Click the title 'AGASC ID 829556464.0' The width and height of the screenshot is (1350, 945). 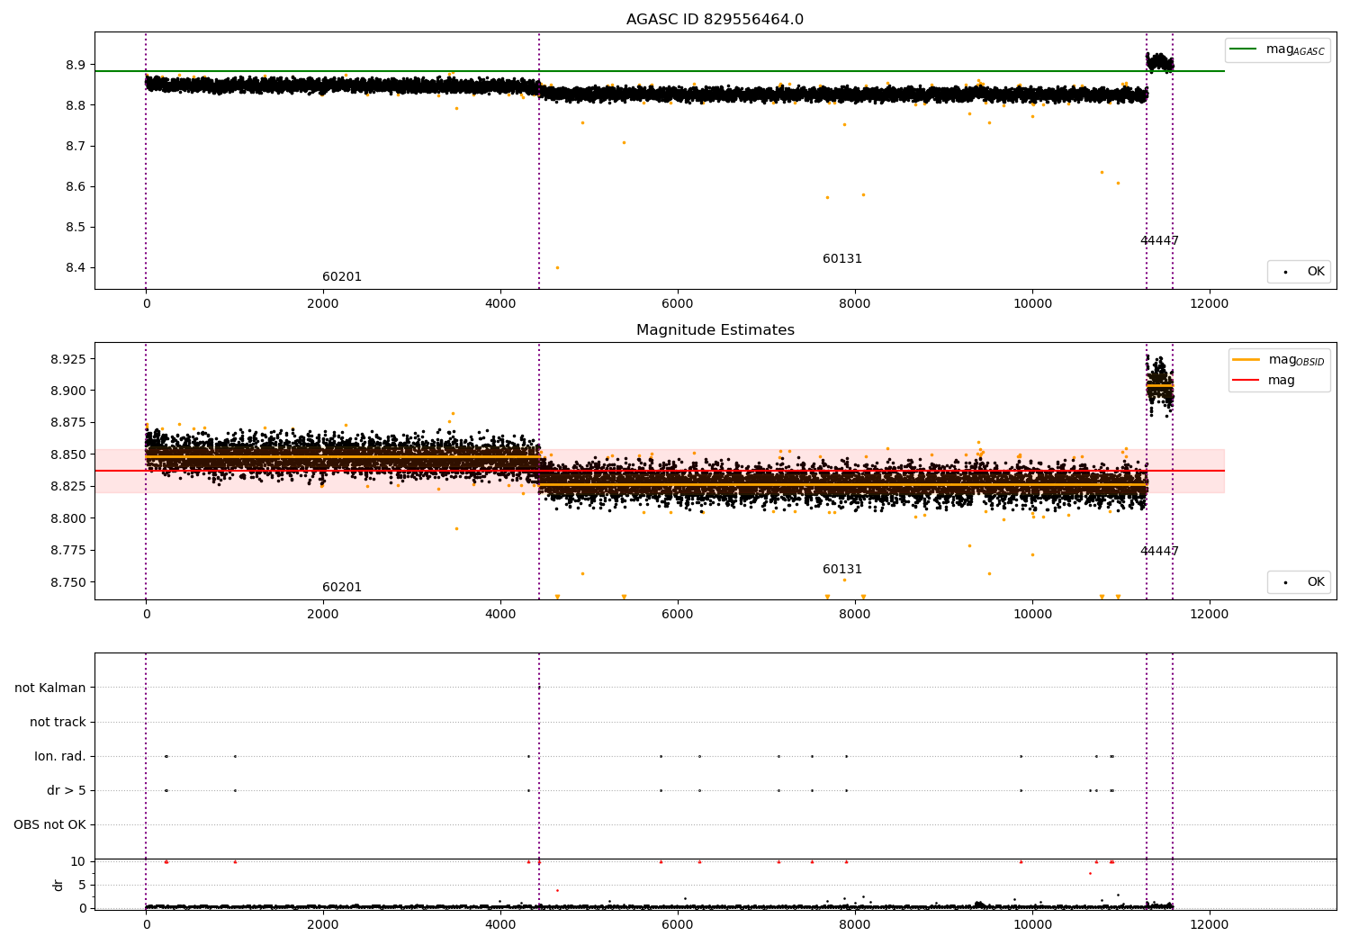click(715, 20)
